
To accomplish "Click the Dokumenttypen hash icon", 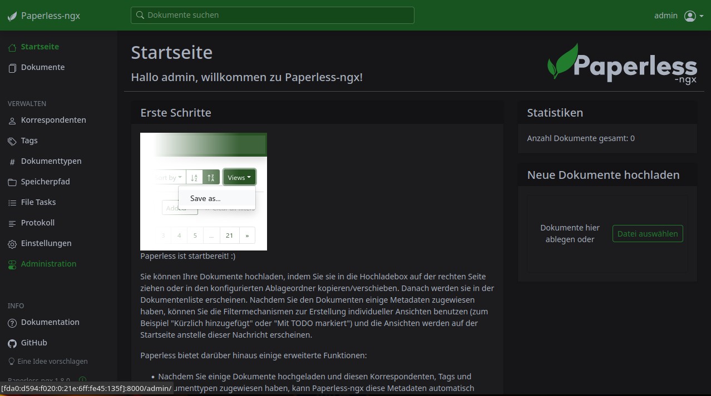I will (12, 162).
